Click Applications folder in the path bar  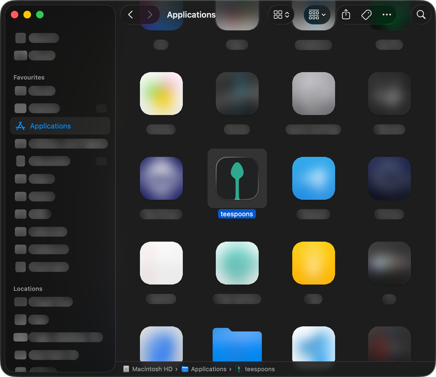[x=204, y=369]
